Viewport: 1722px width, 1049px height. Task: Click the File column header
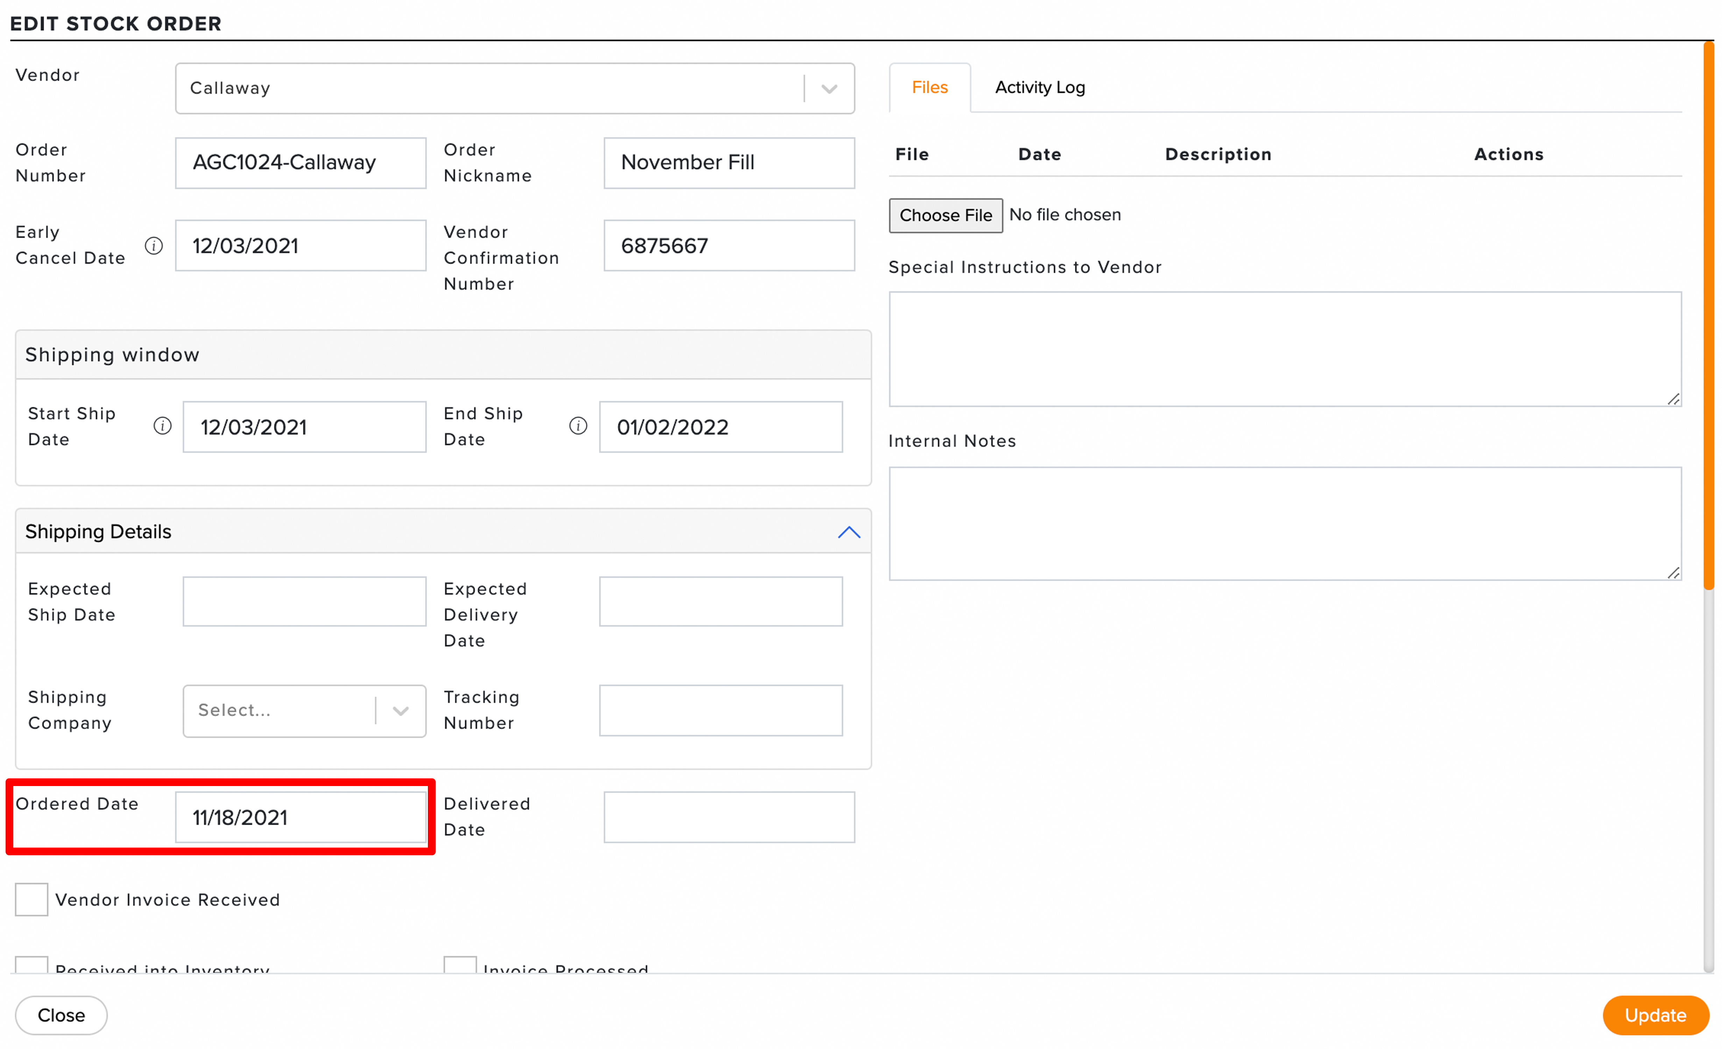pos(912,154)
